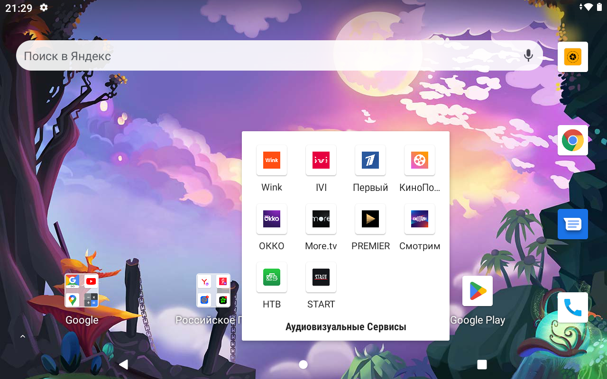Expand the app drawer arrow
The width and height of the screenshot is (607, 379).
click(22, 336)
